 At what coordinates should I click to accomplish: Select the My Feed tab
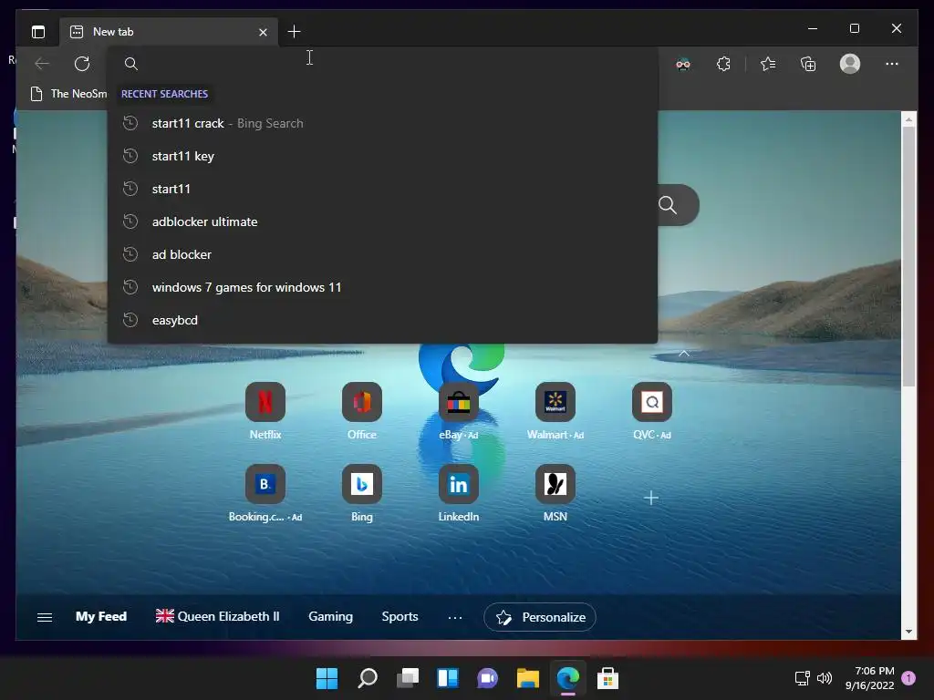[101, 617]
